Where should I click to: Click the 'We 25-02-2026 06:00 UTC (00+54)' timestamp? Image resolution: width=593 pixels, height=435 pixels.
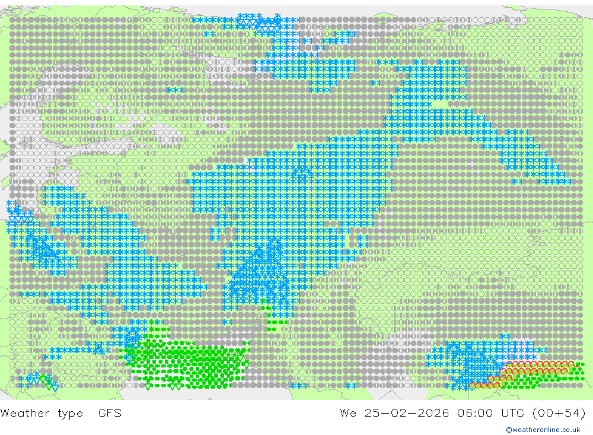pos(463,412)
